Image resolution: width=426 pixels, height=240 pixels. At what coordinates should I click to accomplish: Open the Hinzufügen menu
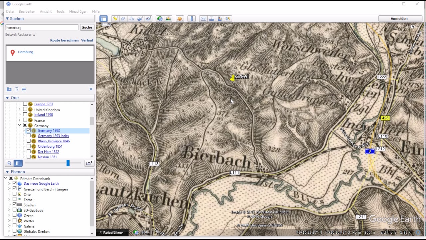coord(78,11)
